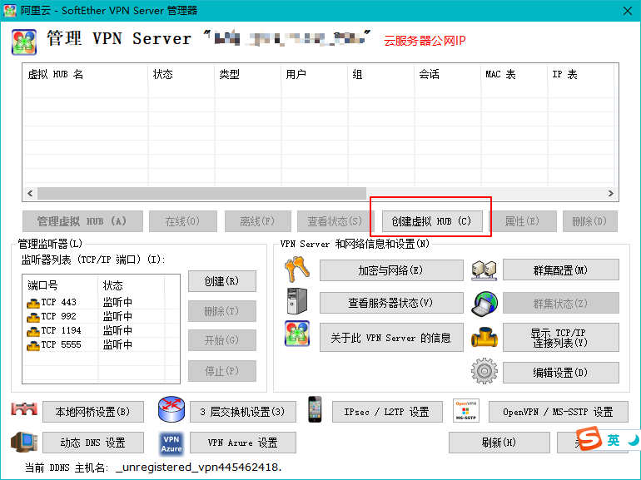Open 本地网桥设置(B)
The height and width of the screenshot is (480, 641).
click(x=93, y=412)
